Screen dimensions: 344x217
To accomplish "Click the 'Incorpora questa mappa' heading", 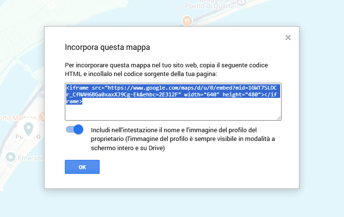I will tap(107, 47).
